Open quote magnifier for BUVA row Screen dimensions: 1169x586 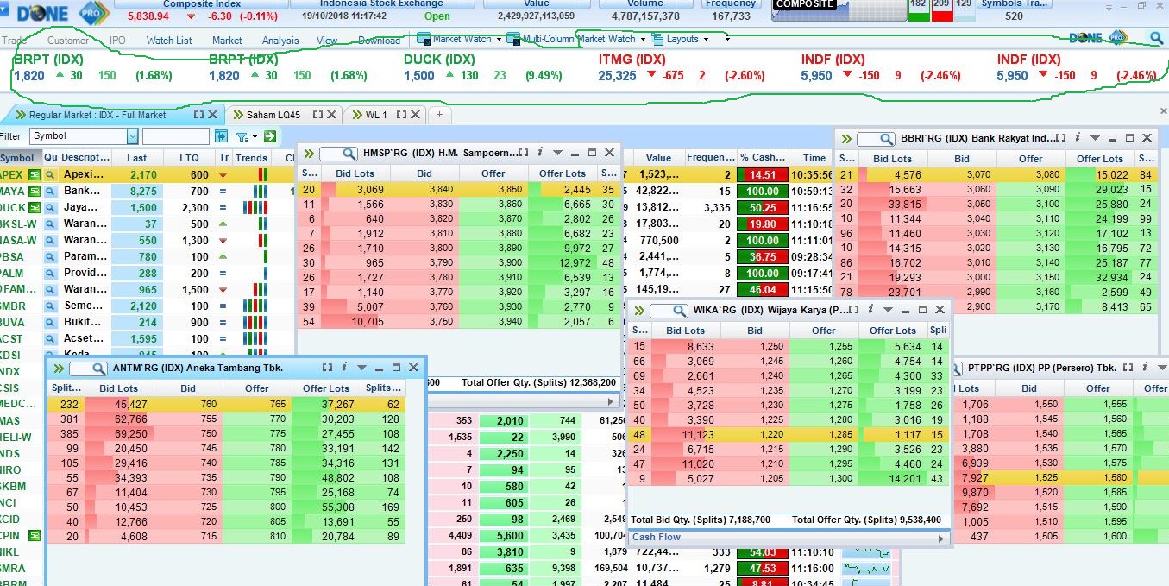(50, 322)
